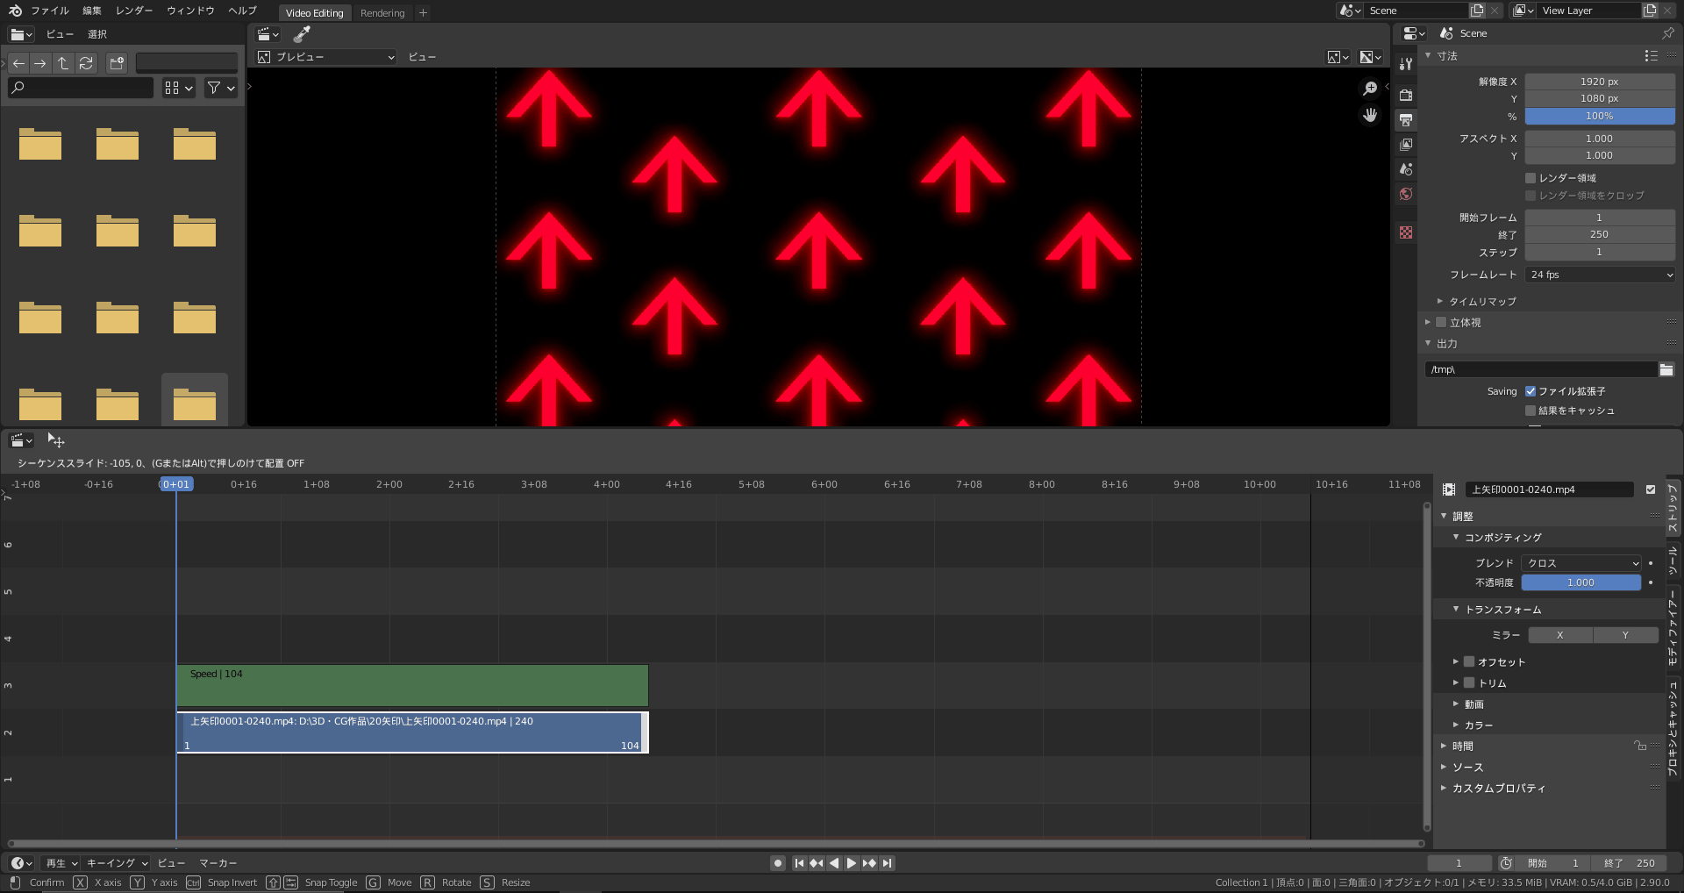Select the Speed effect strip
The width and height of the screenshot is (1684, 893).
click(x=412, y=685)
